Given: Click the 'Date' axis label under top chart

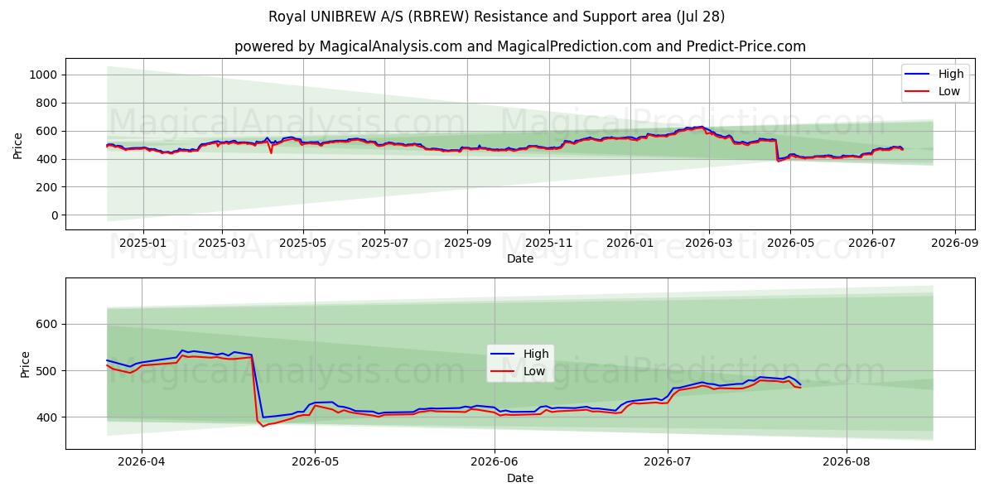Looking at the screenshot, I should (x=520, y=259).
